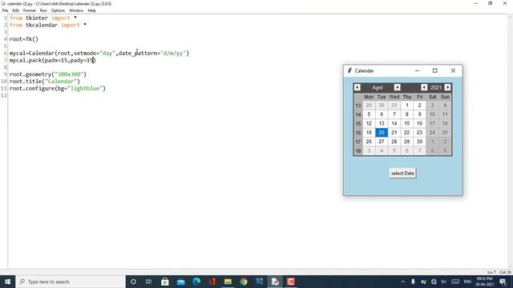Open the volume tray icon

(x=444, y=282)
